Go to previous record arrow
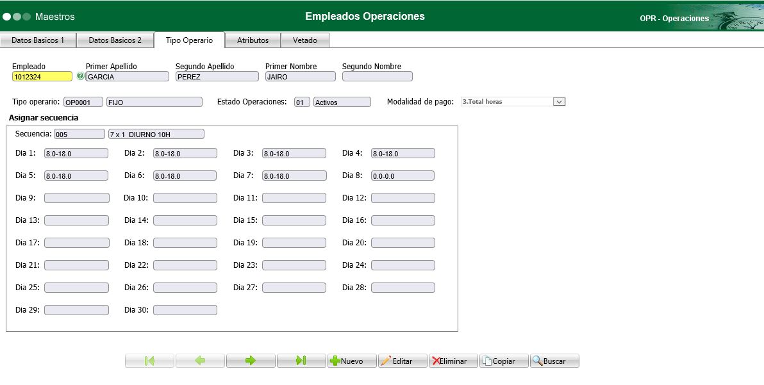Screen dimensions: 764x385 (200, 361)
